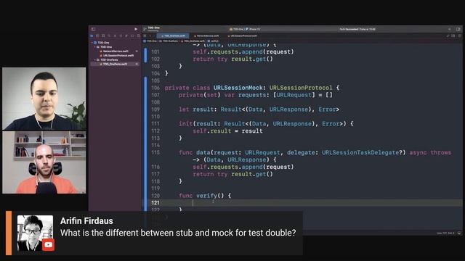Click the bottom presenter webcam thumbnail

pos(44,162)
